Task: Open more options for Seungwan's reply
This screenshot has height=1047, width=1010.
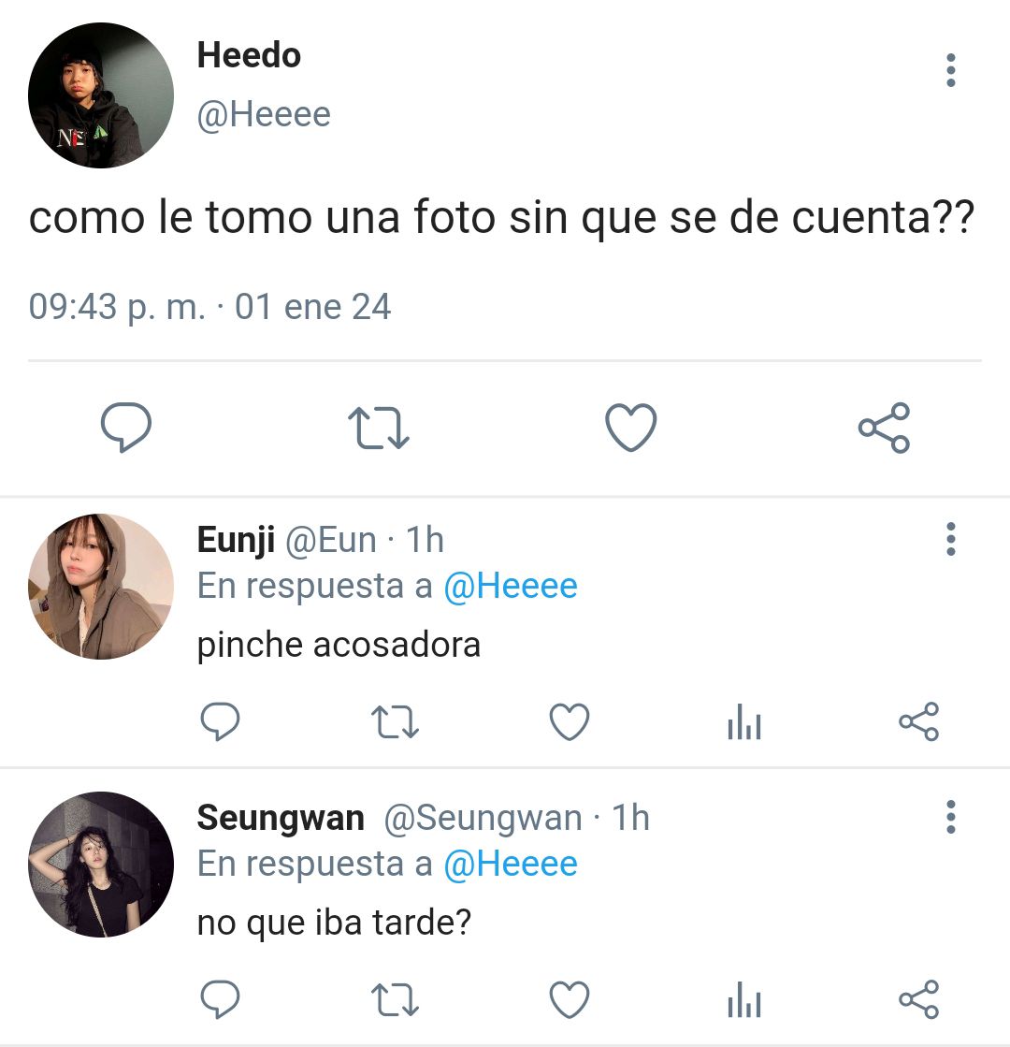Action: (x=950, y=817)
